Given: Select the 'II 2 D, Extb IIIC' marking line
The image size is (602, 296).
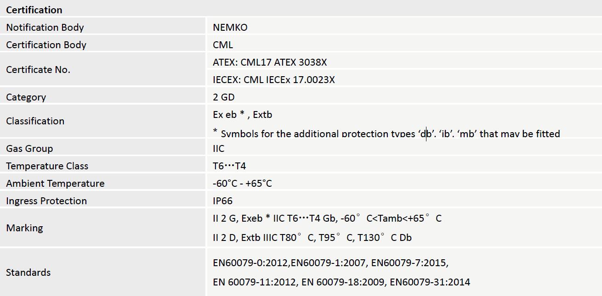Looking at the screenshot, I should pos(312,237).
